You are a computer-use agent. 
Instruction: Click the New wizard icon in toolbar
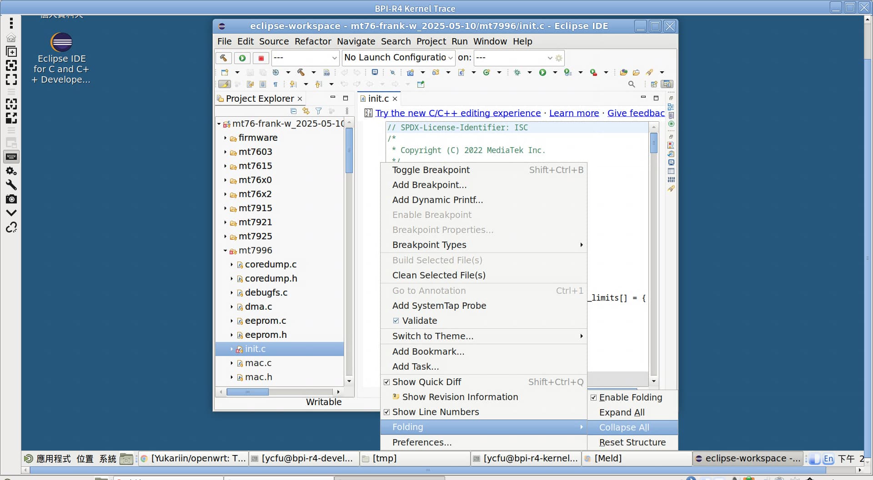click(x=225, y=72)
